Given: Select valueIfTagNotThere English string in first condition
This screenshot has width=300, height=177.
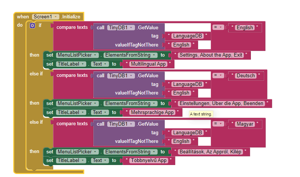Looking at the screenshot, I should [x=181, y=45].
